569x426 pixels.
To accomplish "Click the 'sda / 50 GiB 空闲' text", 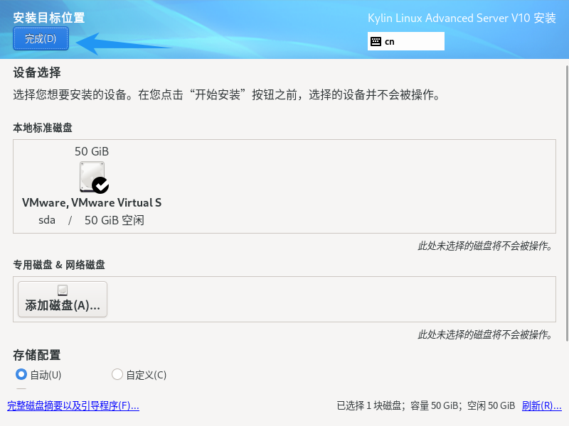I will pos(92,220).
